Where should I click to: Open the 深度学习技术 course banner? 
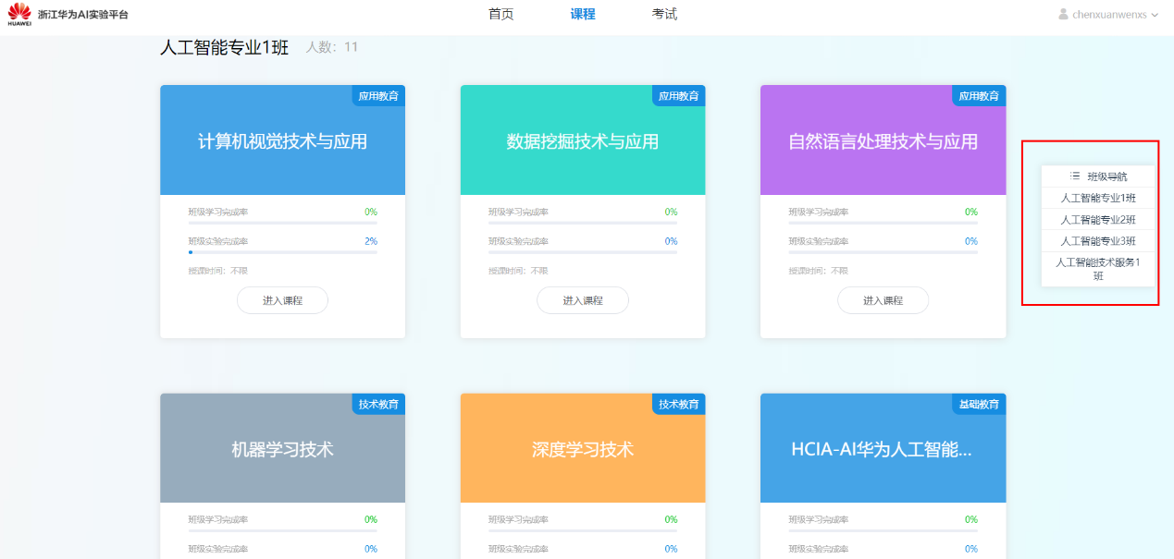583,449
